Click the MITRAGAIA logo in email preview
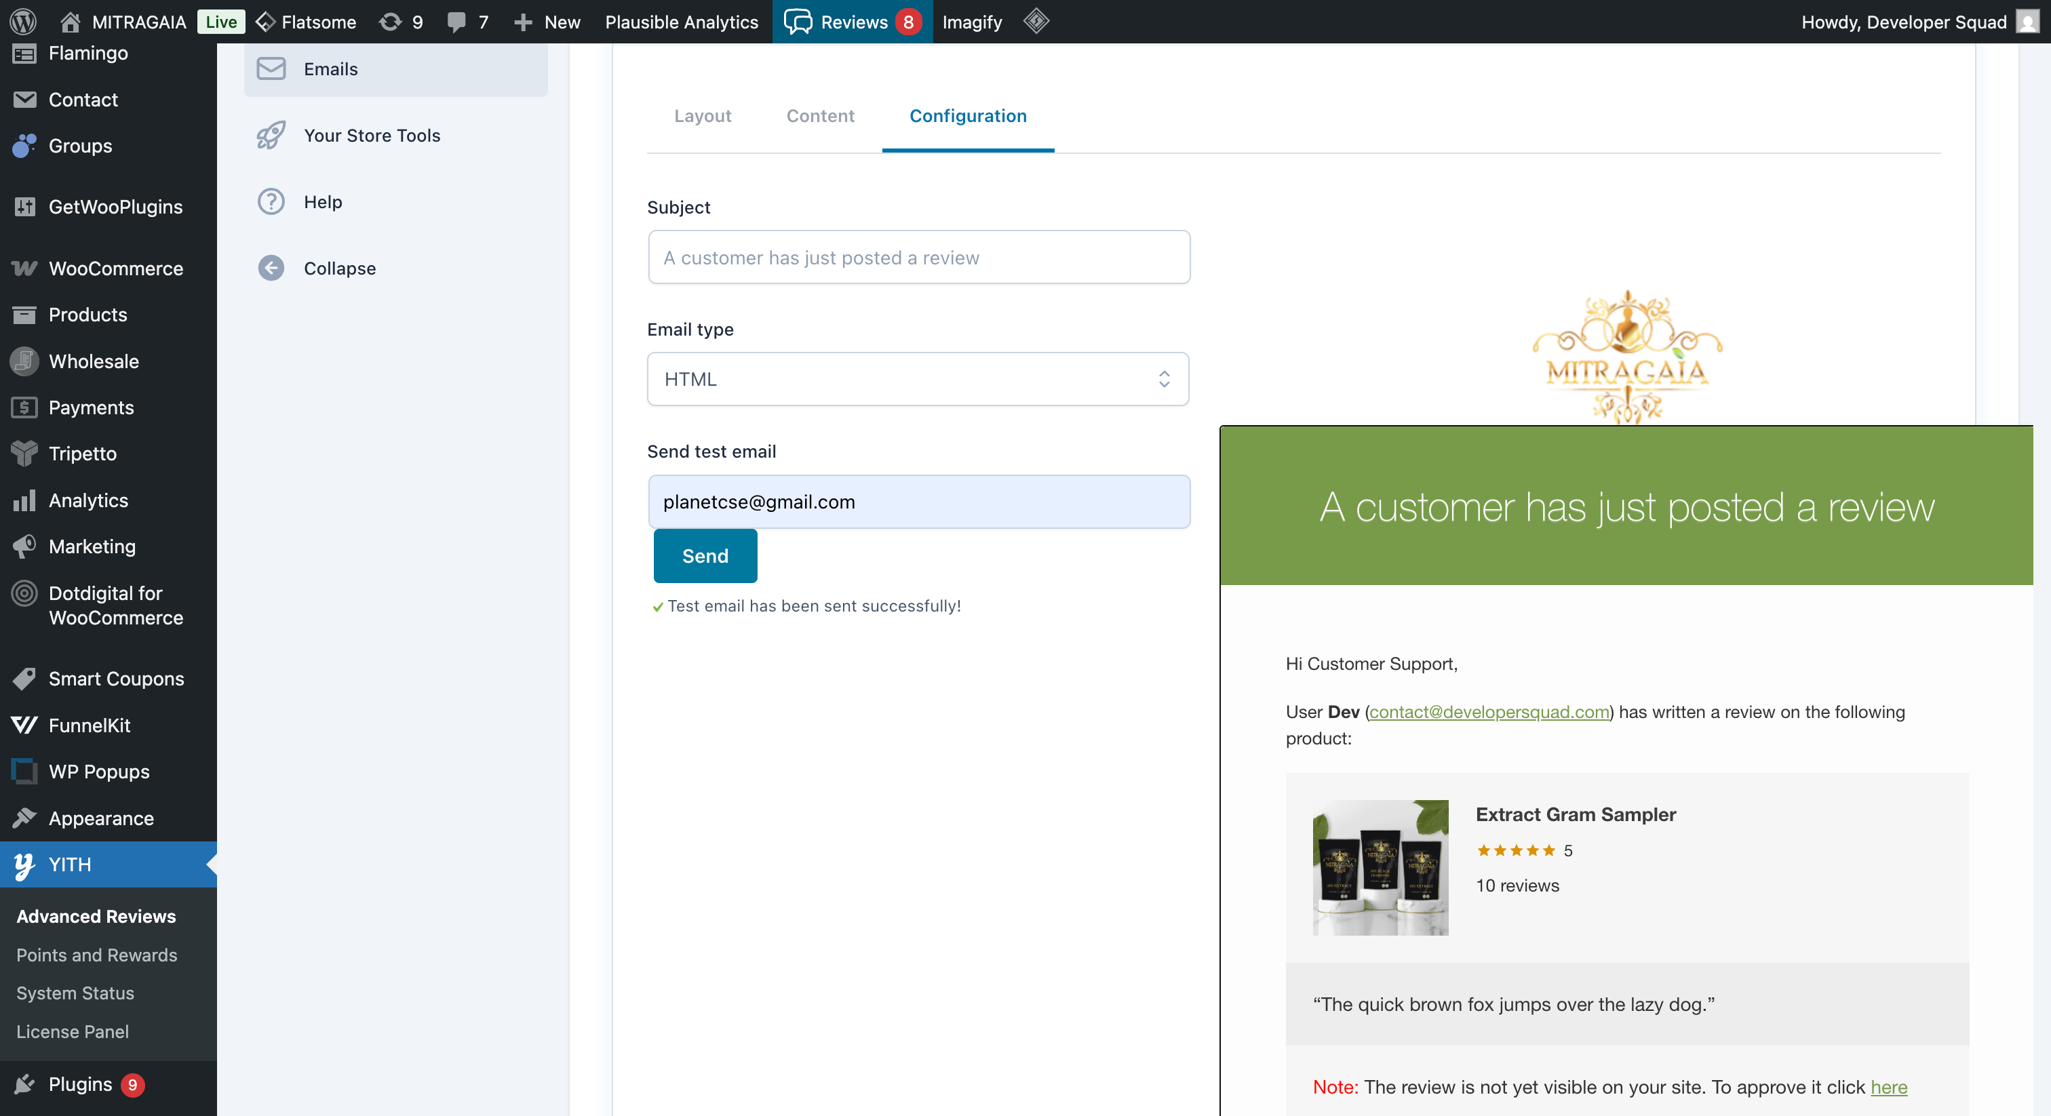The width and height of the screenshot is (2051, 1116). (1627, 357)
